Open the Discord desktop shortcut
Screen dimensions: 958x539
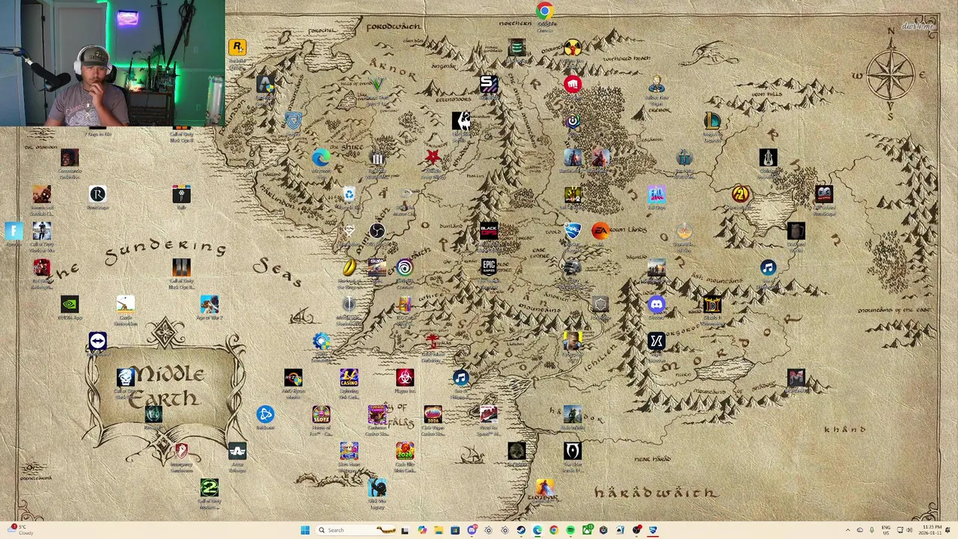(656, 304)
